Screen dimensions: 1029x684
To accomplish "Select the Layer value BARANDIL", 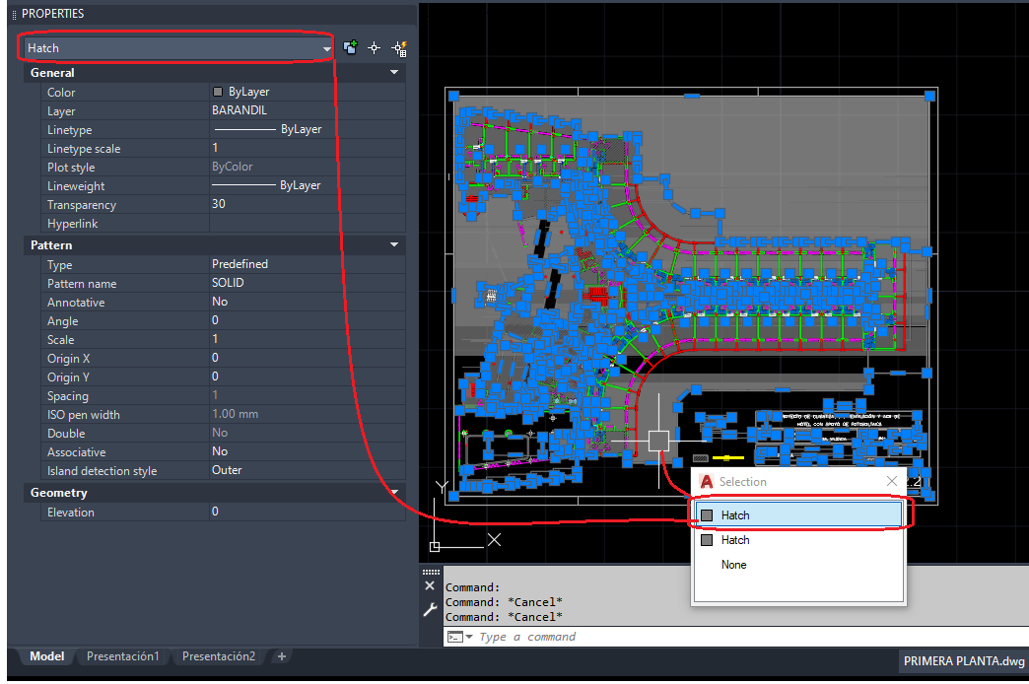I will point(308,110).
